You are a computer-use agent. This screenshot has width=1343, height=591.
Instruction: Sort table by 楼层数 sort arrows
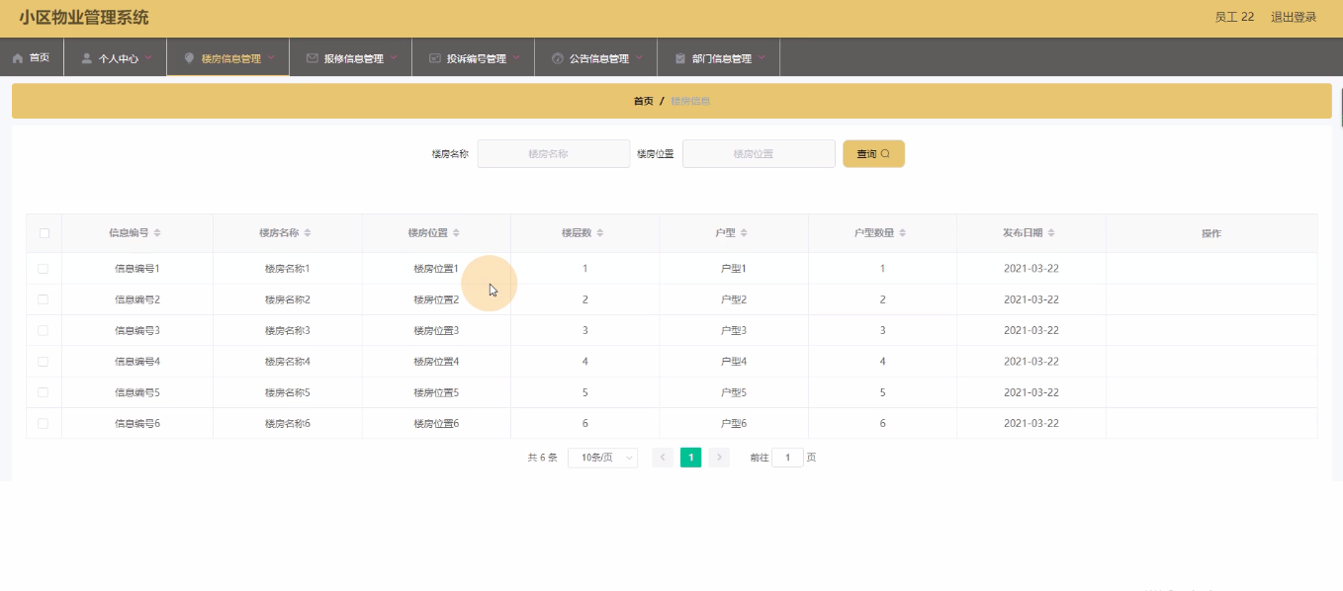tap(600, 233)
